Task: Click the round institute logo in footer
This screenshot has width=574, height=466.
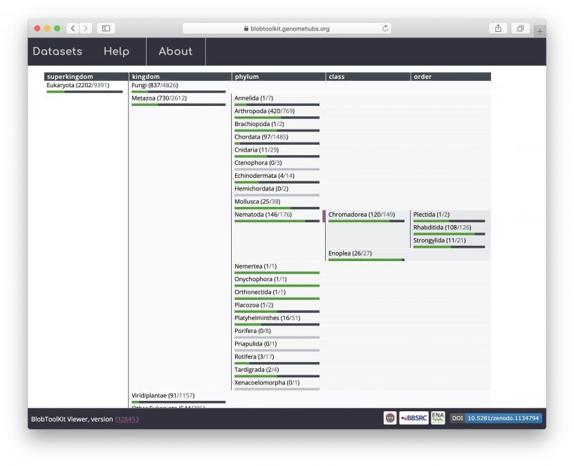Action: click(x=390, y=418)
